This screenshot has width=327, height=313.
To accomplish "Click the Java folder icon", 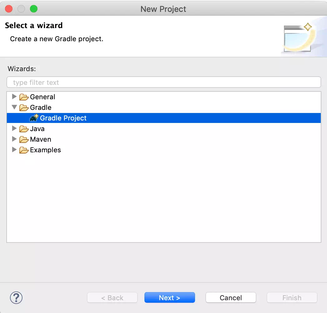I will point(24,129).
